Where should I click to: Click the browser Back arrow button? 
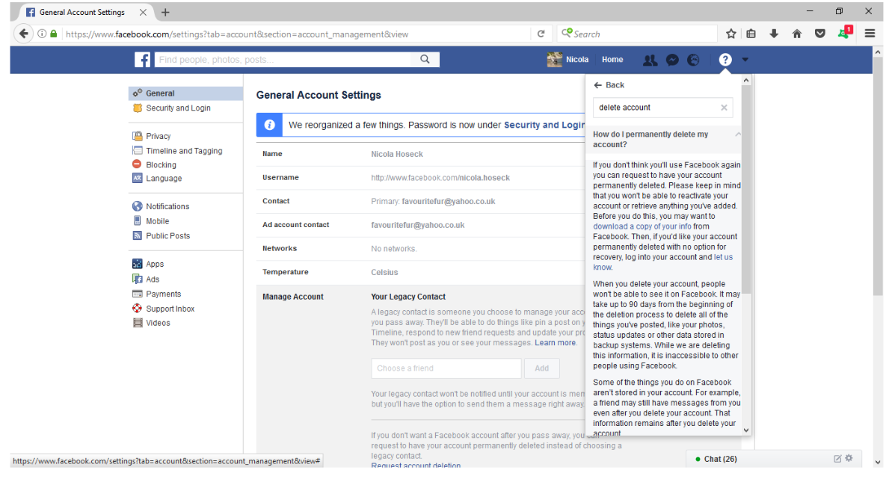pyautogui.click(x=24, y=34)
